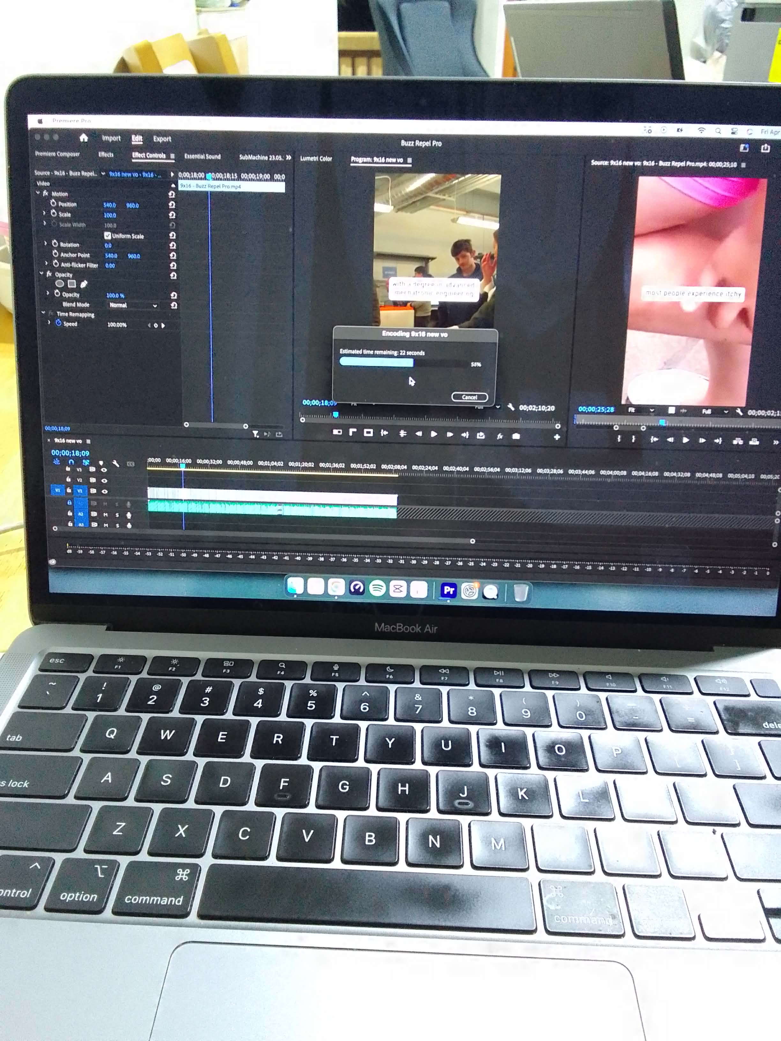Expand the Scale property

click(x=45, y=213)
